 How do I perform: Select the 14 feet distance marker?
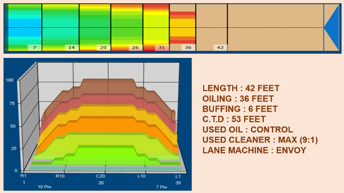(x=71, y=48)
